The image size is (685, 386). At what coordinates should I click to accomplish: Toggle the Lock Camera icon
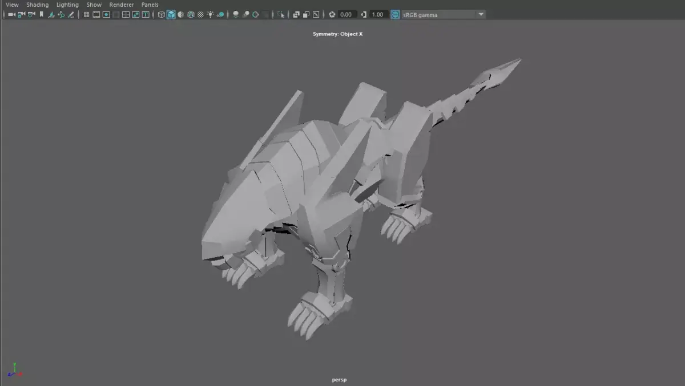click(x=21, y=14)
